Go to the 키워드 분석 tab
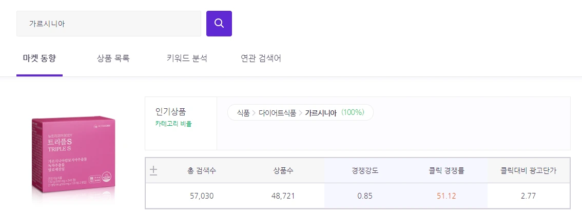The image size is (582, 215). tap(187, 58)
